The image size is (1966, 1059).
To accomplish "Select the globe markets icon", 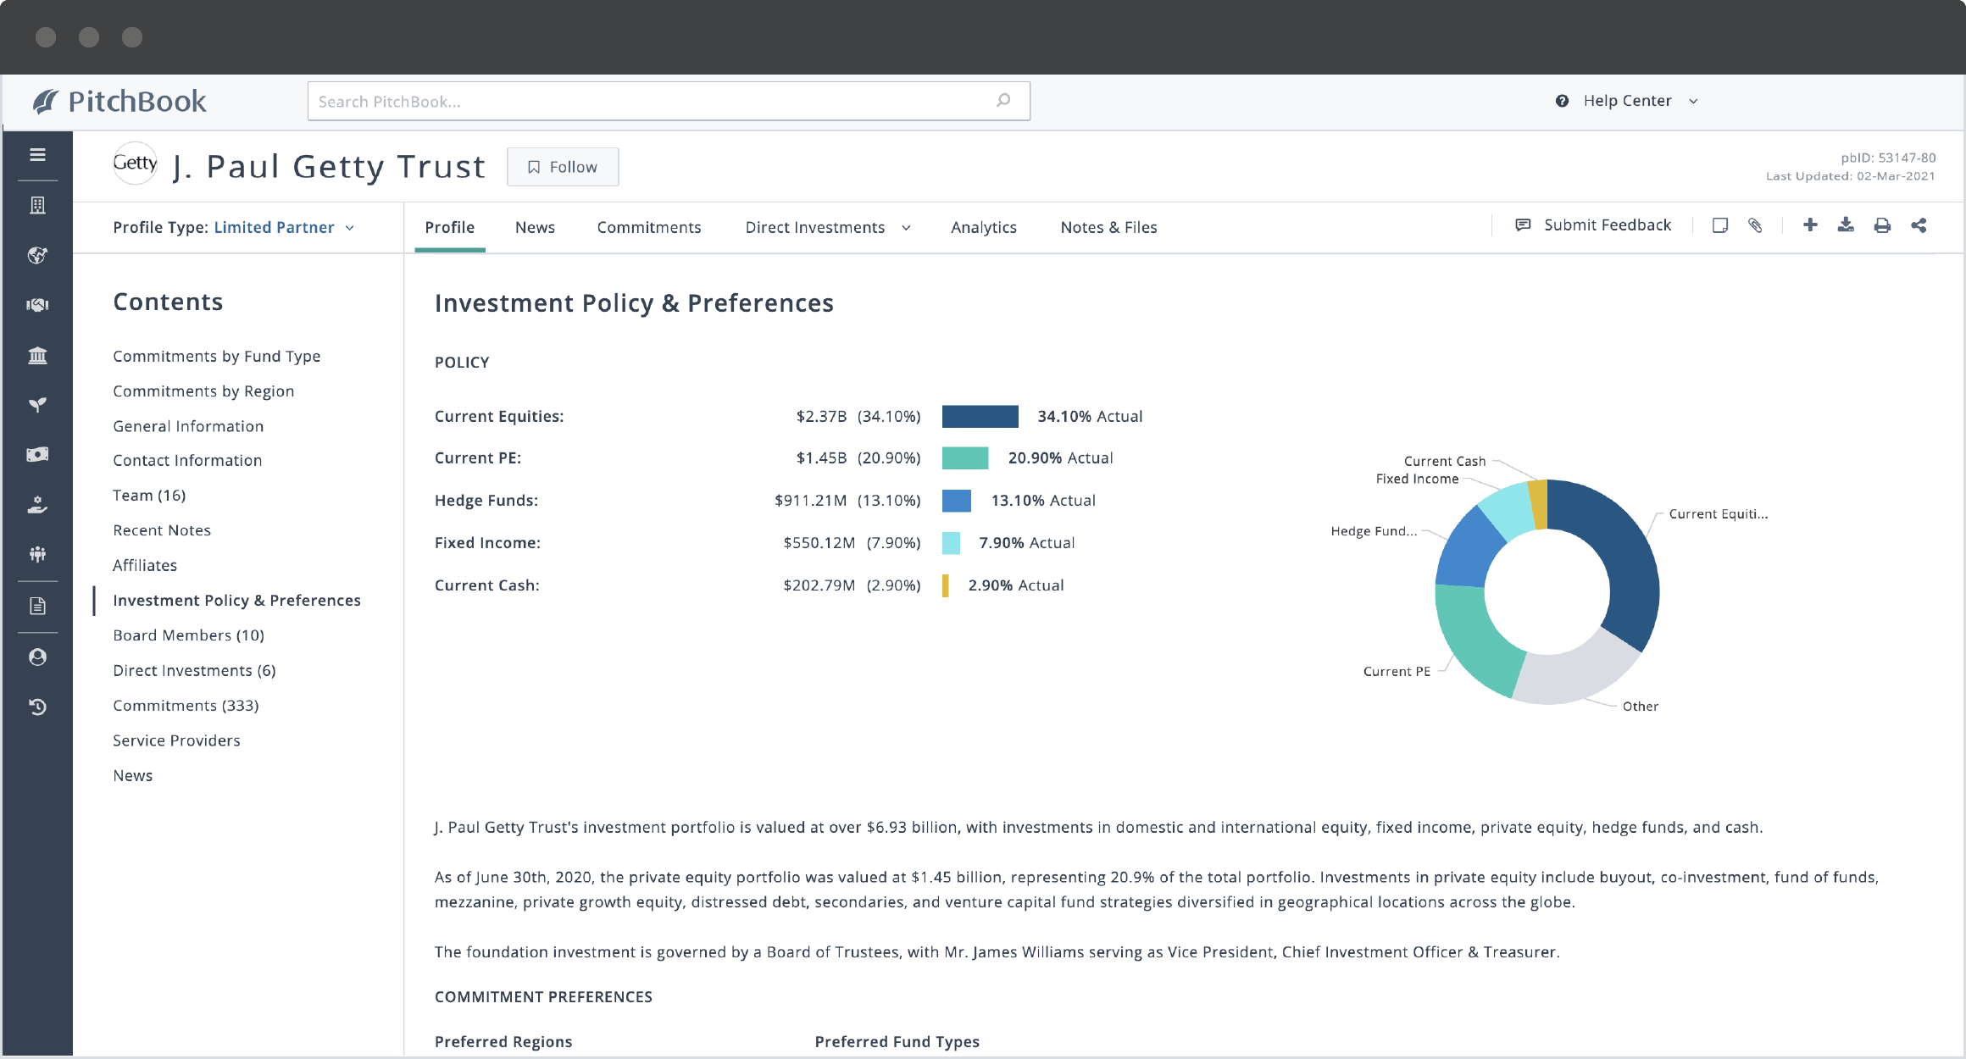I will (x=37, y=256).
